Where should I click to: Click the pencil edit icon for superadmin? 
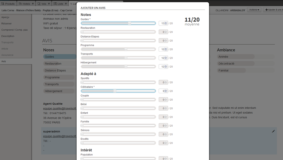[x=274, y=131]
